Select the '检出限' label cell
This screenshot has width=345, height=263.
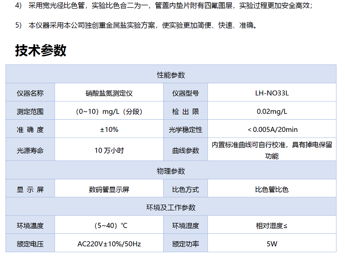(185, 110)
